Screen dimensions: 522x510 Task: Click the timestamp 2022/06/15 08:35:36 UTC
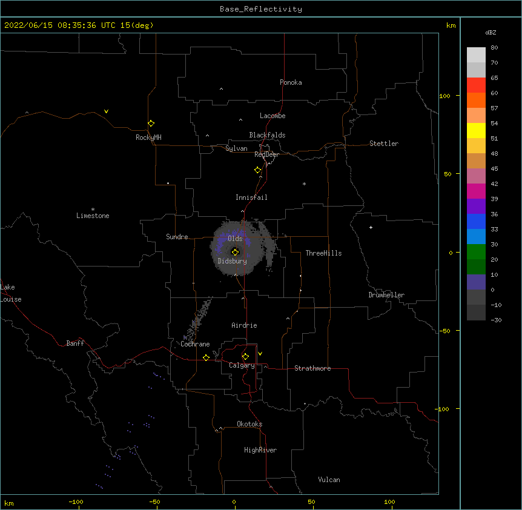60,25
